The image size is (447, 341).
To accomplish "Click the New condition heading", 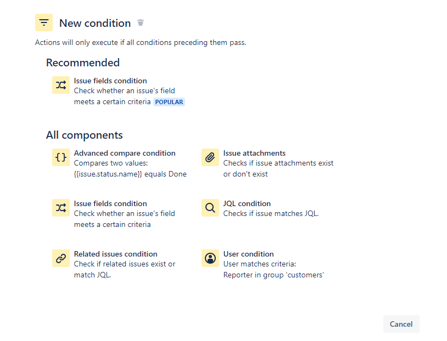I will [95, 23].
